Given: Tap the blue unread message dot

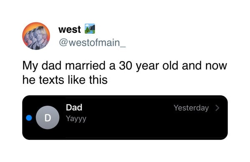Looking at the screenshot, I should 29,118.
